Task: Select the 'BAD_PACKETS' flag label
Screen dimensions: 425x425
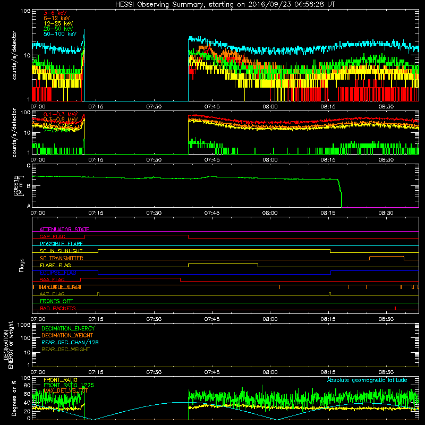Action: [58, 308]
